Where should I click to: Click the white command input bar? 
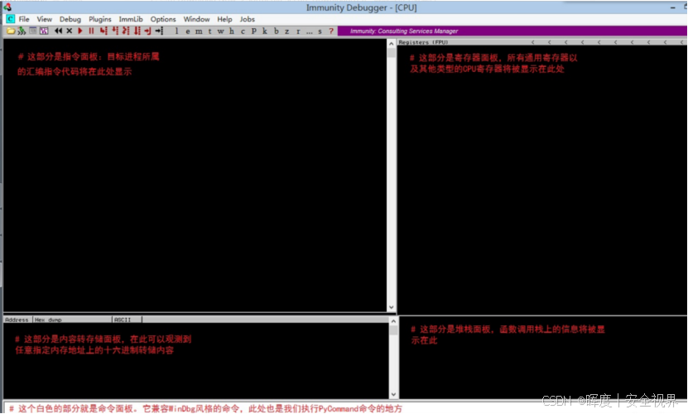click(x=344, y=409)
